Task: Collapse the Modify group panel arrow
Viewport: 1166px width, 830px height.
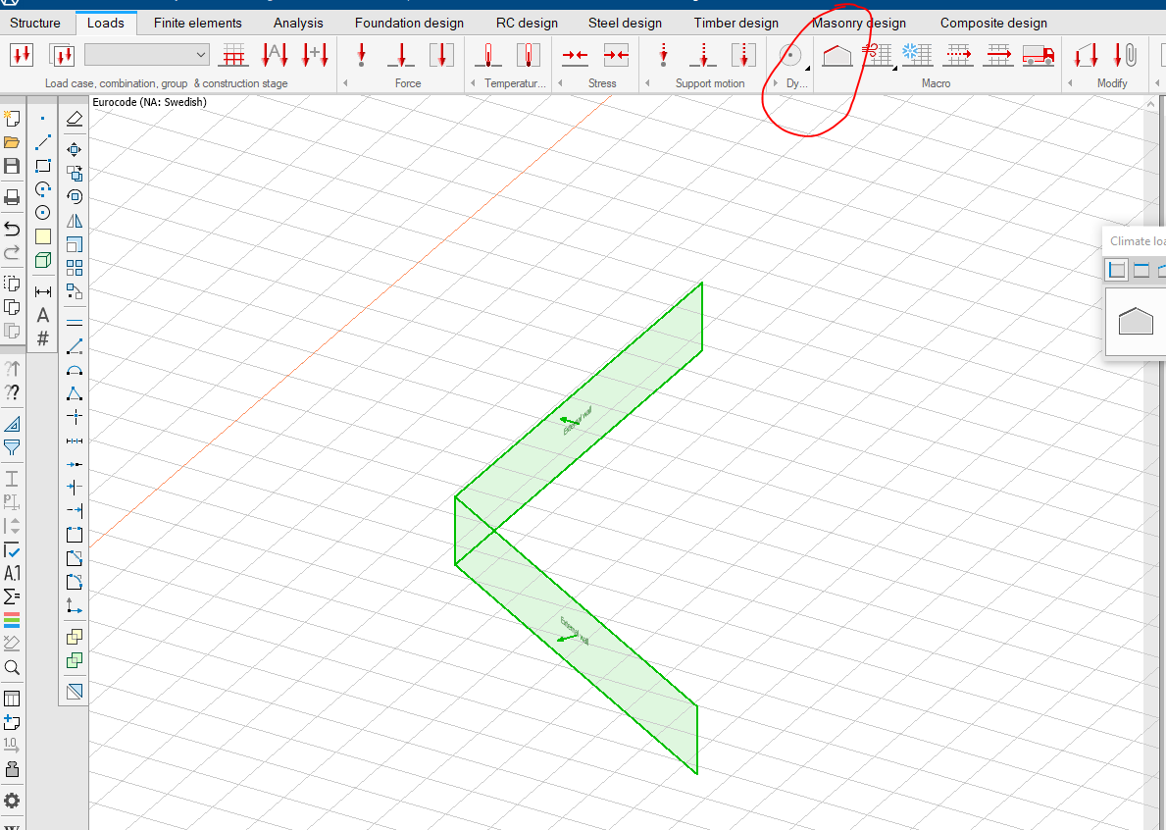Action: tap(1070, 83)
